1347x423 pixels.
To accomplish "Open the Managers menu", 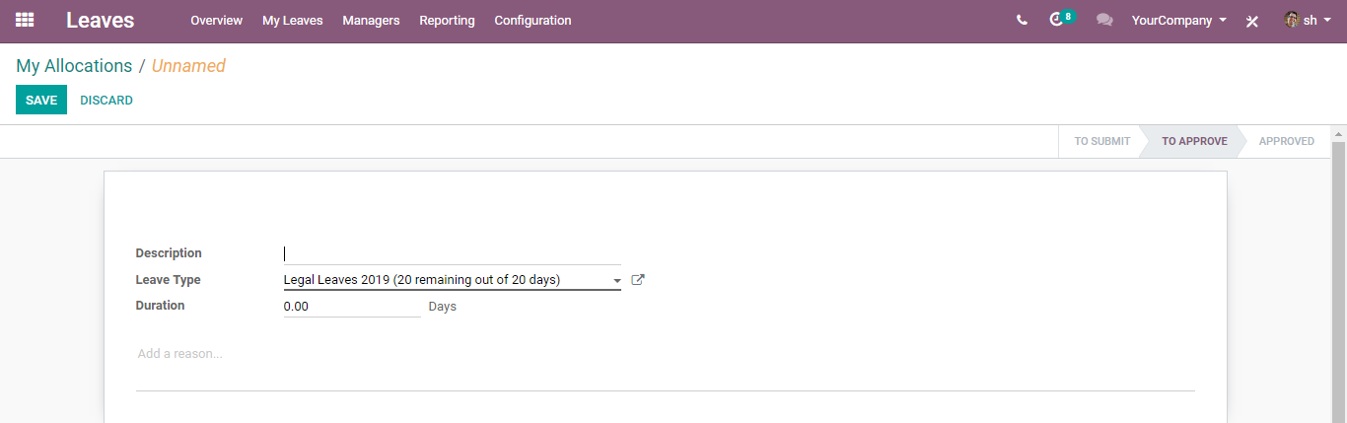I will pyautogui.click(x=371, y=20).
